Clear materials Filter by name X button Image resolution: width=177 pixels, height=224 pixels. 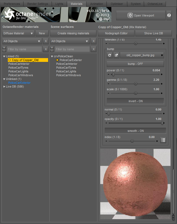(x=46, y=49)
